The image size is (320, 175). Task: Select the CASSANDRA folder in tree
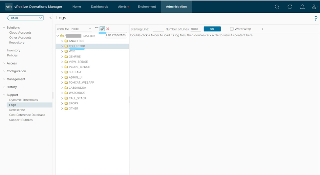pyautogui.click(x=77, y=88)
